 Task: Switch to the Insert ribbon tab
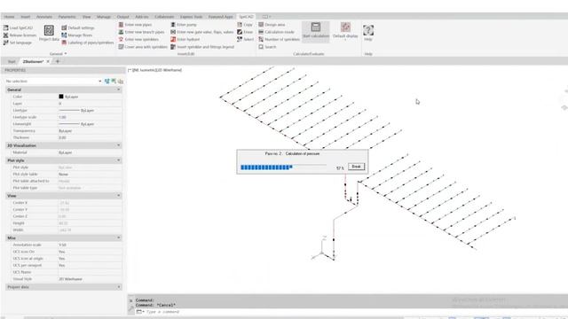(x=26, y=17)
